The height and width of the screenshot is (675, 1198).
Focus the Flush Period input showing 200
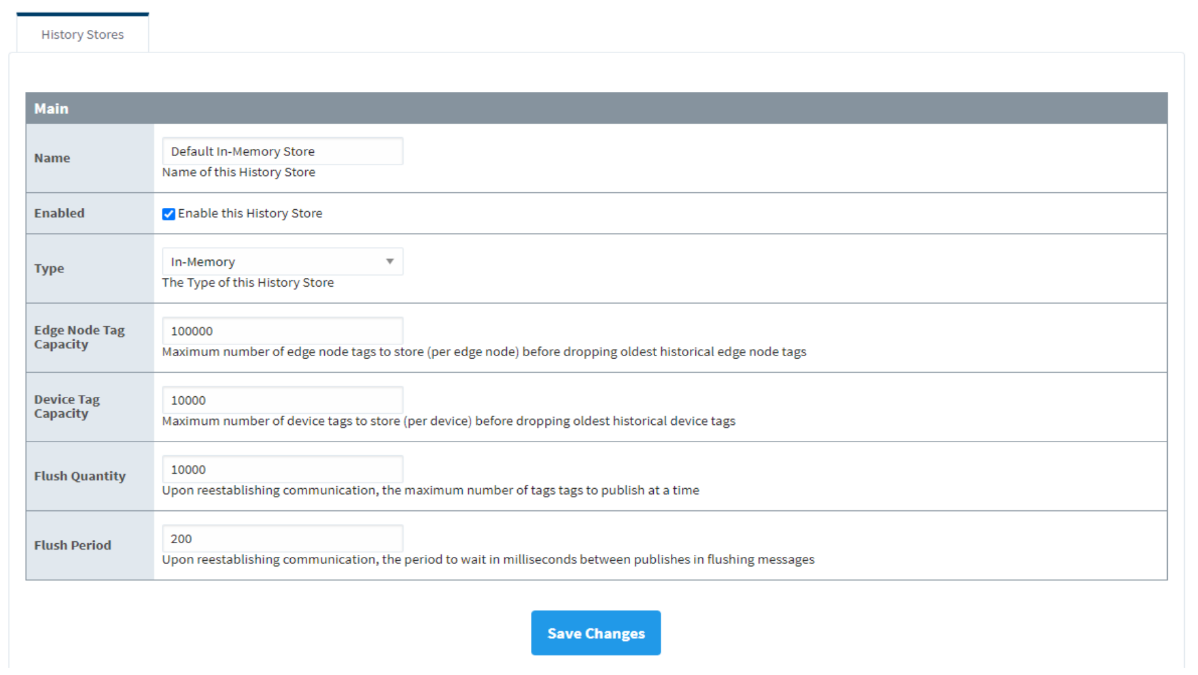point(282,539)
